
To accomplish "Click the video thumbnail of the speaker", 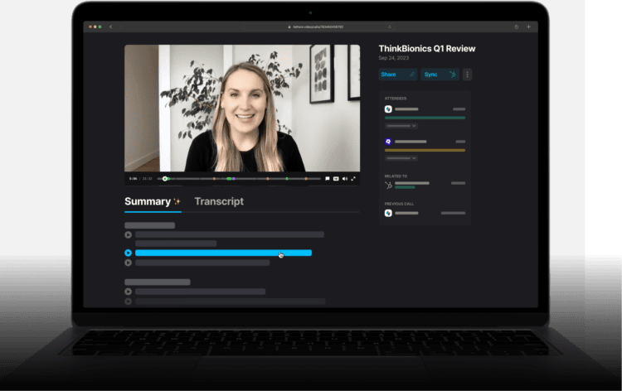I will click(242, 109).
